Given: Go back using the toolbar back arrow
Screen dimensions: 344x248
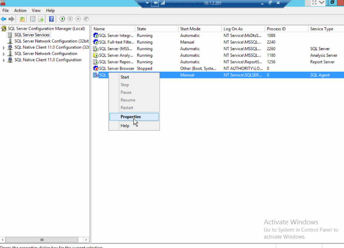Looking at the screenshot, I should (4, 19).
